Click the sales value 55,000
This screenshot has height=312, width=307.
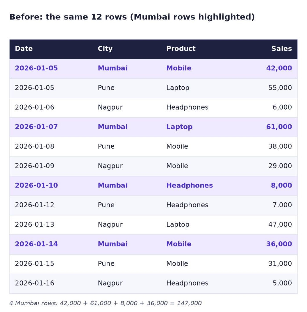coord(280,88)
